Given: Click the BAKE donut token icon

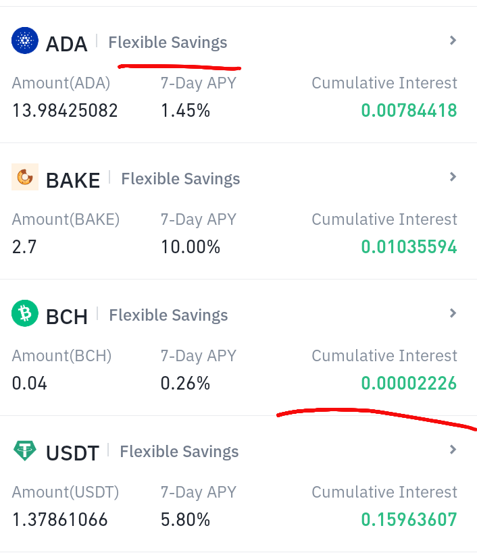Looking at the screenshot, I should (25, 177).
